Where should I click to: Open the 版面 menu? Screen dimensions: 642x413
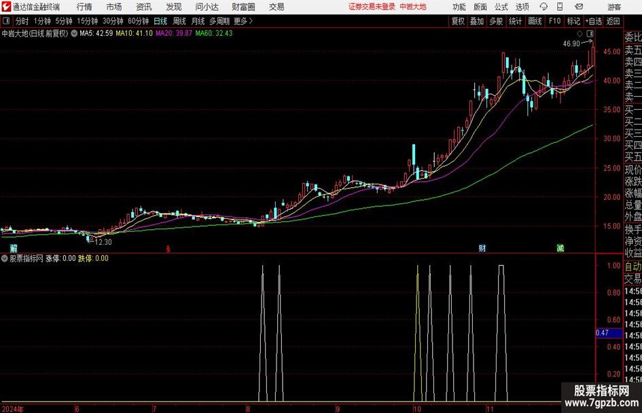pyautogui.click(x=480, y=7)
